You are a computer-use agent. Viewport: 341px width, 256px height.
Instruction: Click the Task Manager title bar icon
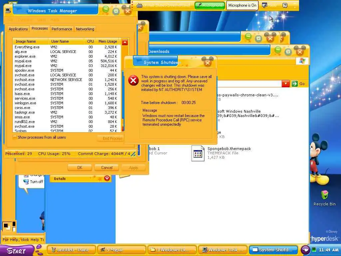(x=8, y=10)
